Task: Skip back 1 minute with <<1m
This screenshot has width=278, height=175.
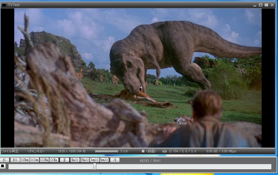Action: [34, 160]
